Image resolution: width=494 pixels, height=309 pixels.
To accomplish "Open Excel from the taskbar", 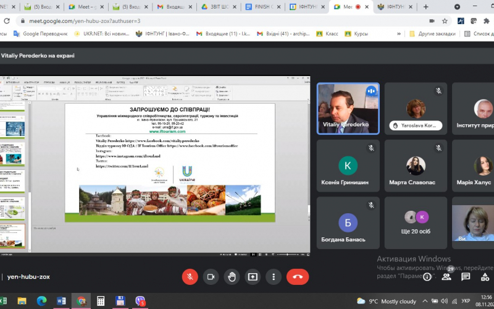I will [3, 301].
